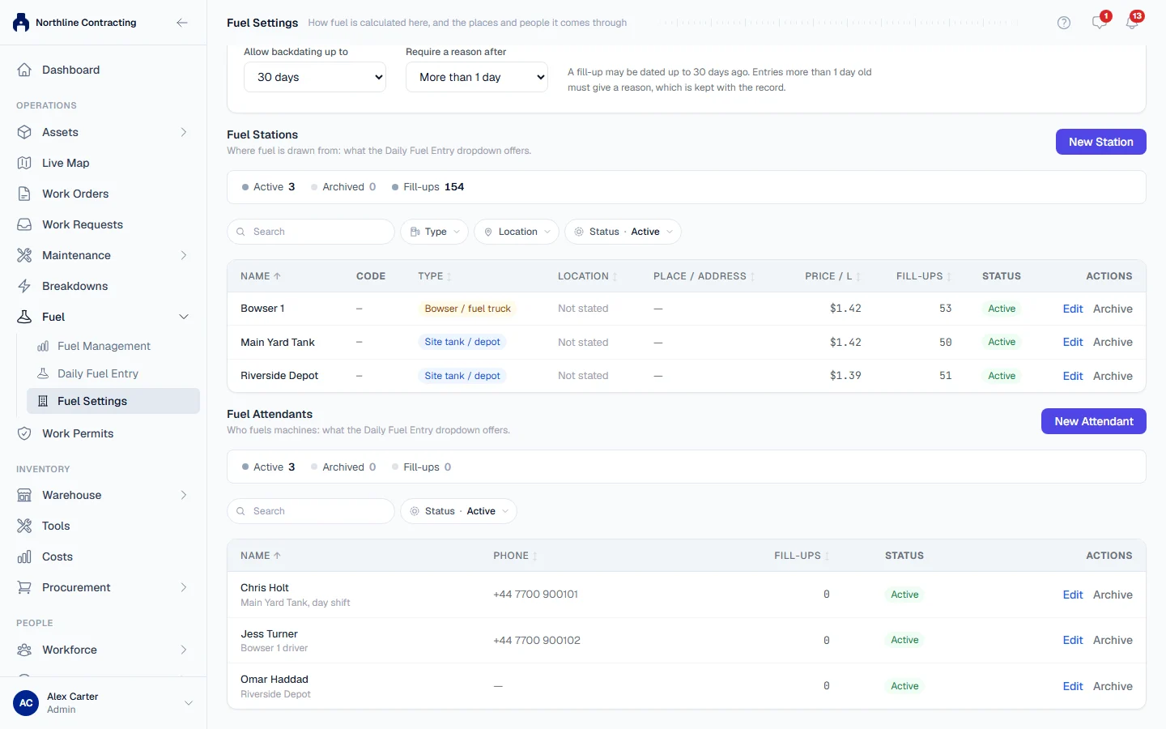Viewport: 1166px width, 729px height.
Task: Click the Fuel Settings sidebar icon
Action: pos(43,401)
